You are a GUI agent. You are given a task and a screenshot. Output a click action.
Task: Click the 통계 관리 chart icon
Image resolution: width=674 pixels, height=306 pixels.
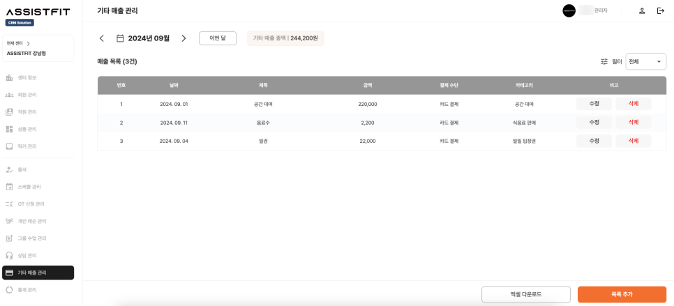pos(9,289)
